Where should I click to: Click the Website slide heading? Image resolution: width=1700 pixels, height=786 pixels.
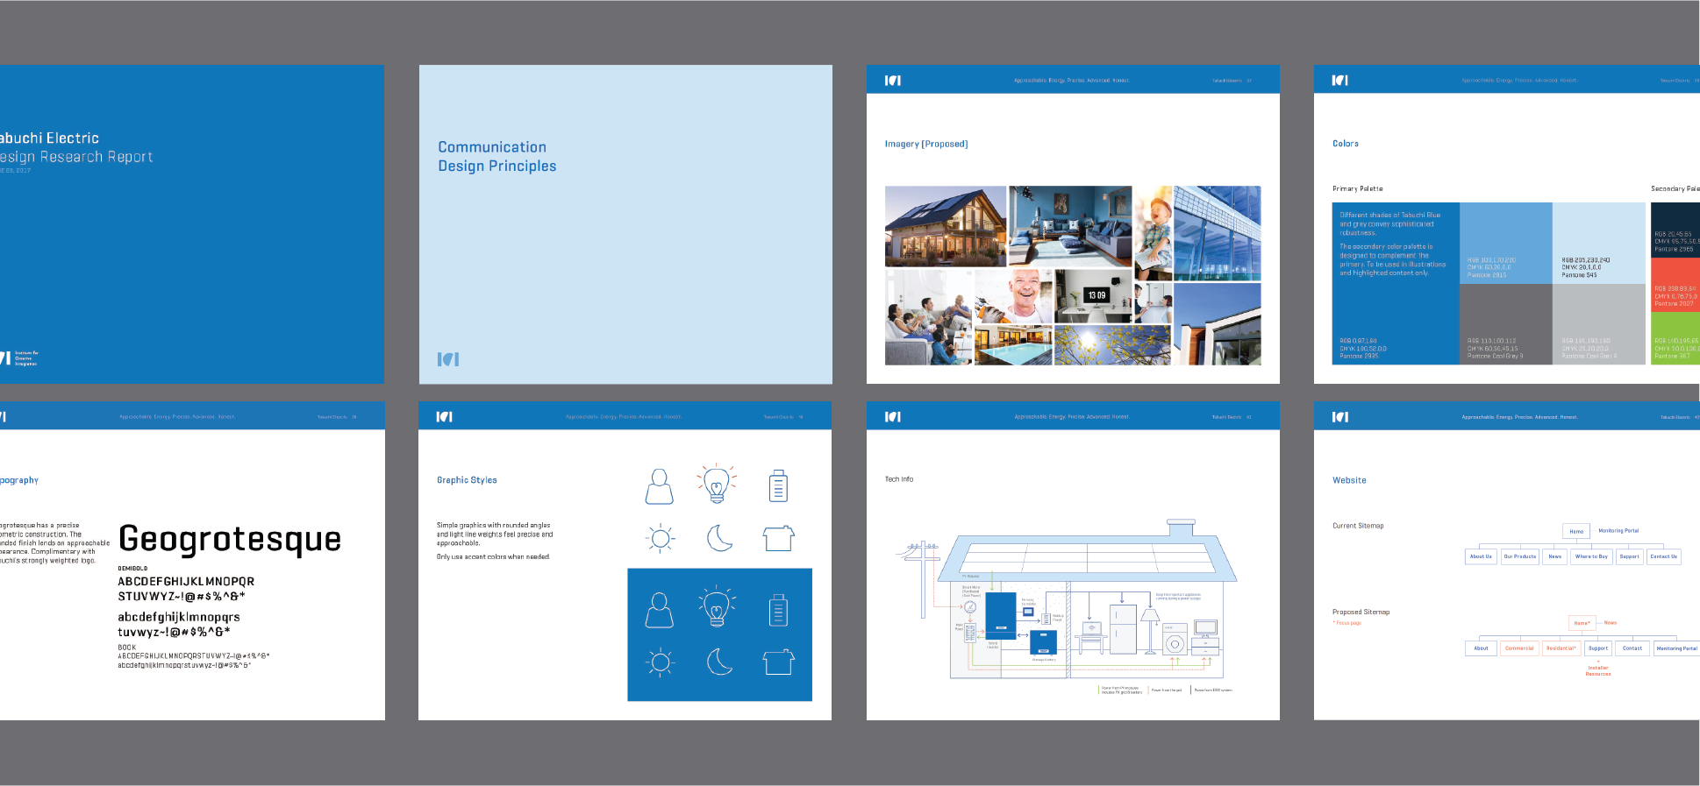pyautogui.click(x=1349, y=480)
